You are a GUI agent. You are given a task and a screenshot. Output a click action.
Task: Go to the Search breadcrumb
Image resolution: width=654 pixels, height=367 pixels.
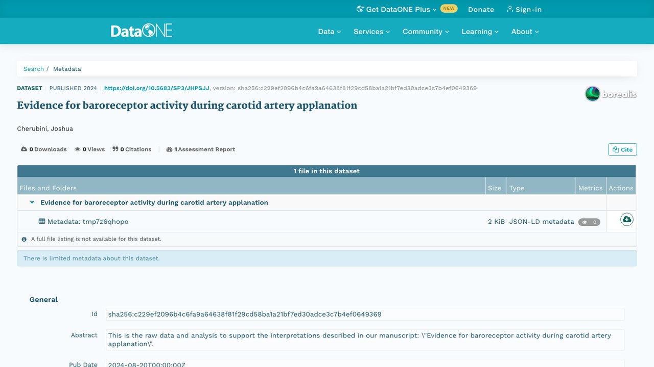pos(34,69)
